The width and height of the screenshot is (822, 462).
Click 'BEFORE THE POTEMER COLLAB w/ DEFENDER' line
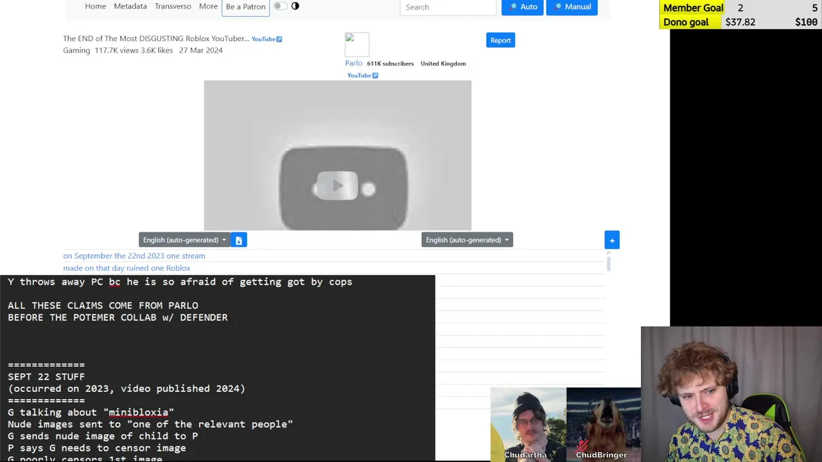click(118, 318)
